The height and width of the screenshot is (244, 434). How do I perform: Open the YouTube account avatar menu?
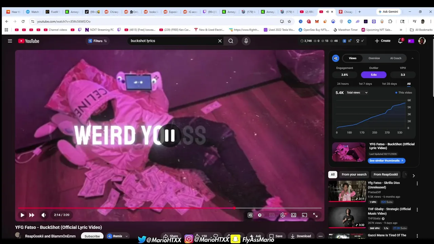pyautogui.click(x=422, y=41)
